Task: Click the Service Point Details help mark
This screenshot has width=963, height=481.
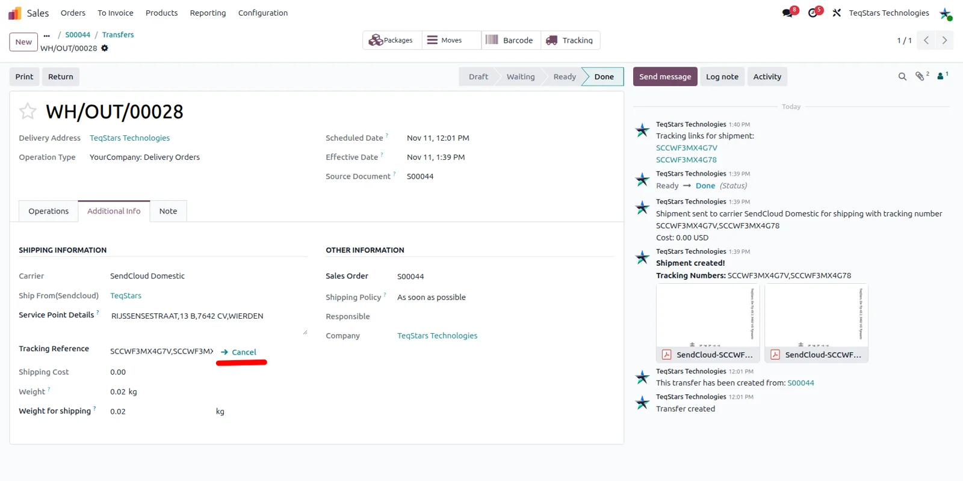Action: (x=98, y=312)
